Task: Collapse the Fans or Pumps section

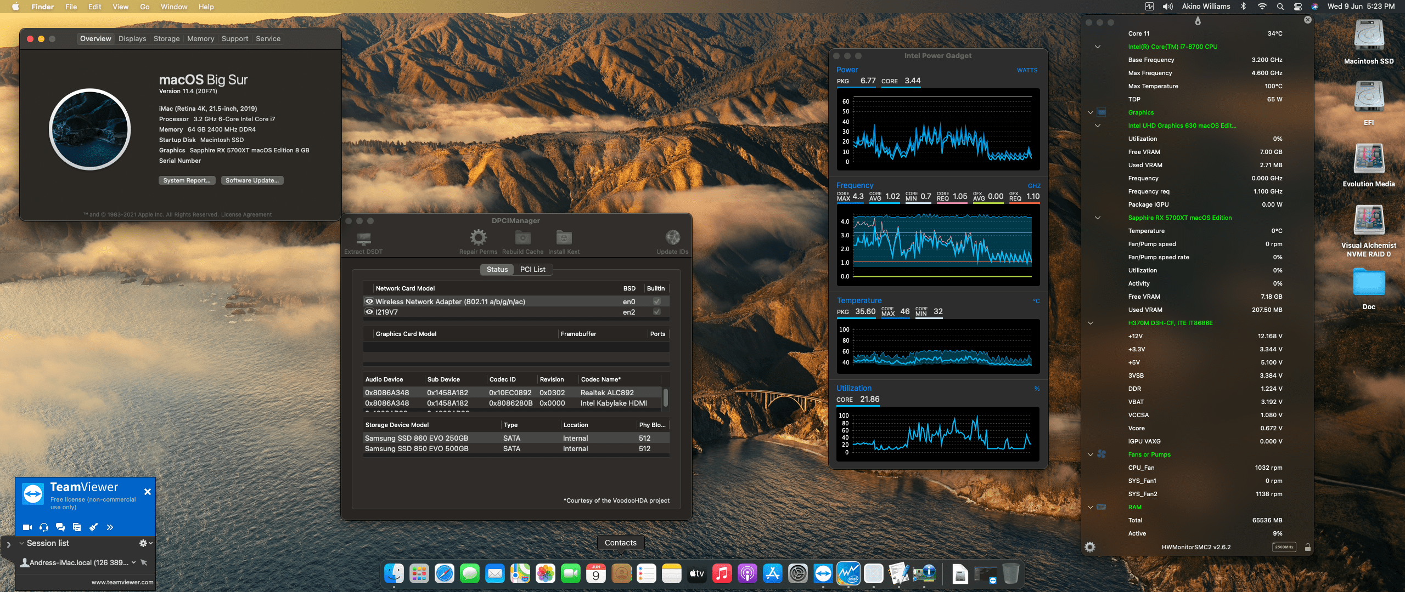Action: tap(1091, 454)
